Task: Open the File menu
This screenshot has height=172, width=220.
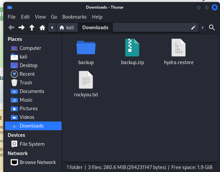Action: coord(12,17)
